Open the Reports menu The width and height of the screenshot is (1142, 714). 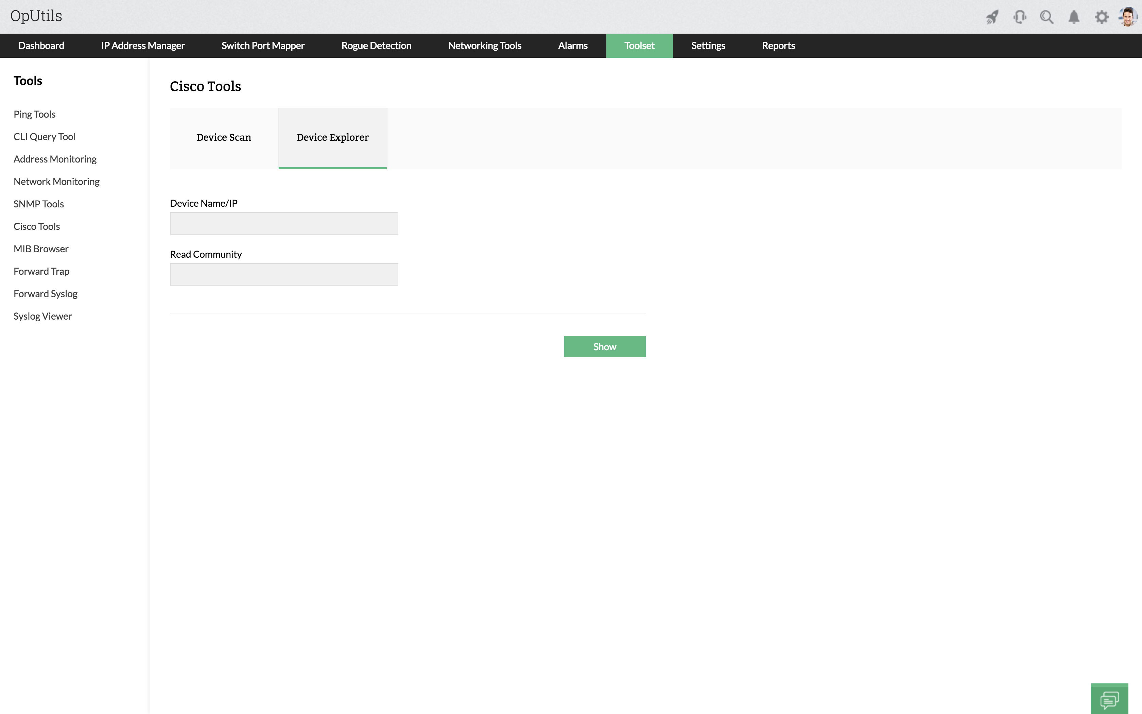[x=778, y=46]
